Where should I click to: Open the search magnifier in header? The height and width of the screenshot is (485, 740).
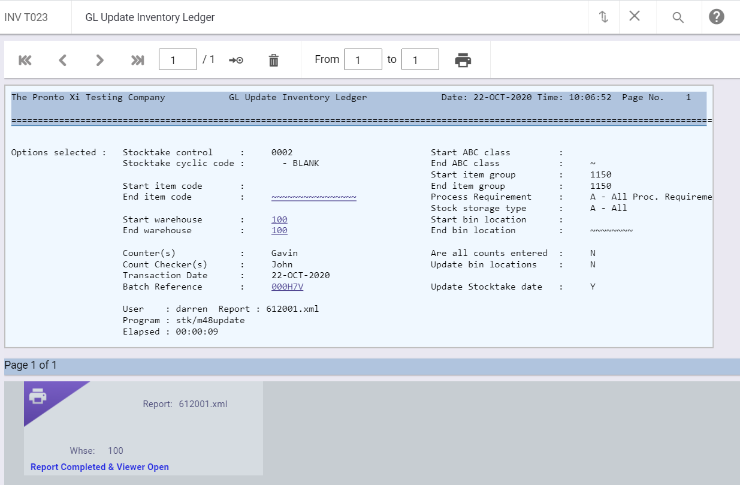click(x=678, y=17)
